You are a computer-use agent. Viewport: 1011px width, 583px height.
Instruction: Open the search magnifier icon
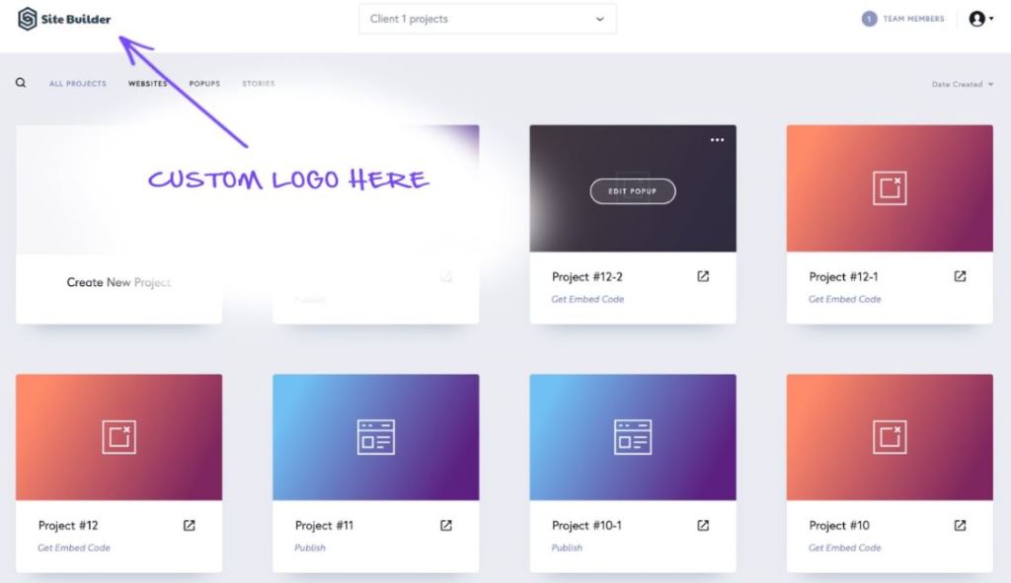[21, 84]
